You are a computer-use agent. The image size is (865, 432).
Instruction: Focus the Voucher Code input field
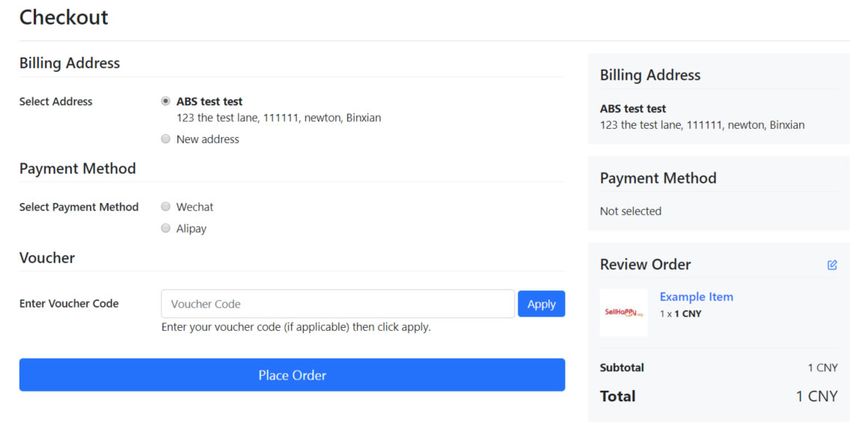point(337,304)
